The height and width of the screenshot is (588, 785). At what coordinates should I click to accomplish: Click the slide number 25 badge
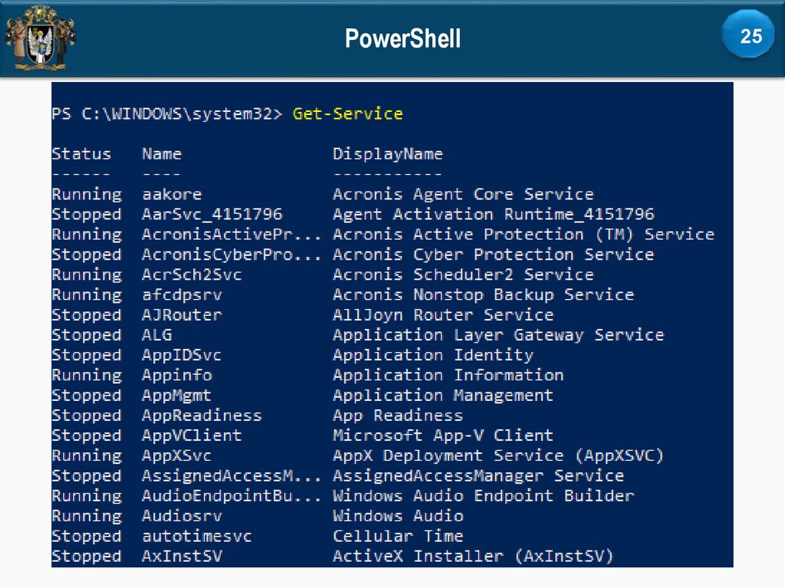point(751,35)
